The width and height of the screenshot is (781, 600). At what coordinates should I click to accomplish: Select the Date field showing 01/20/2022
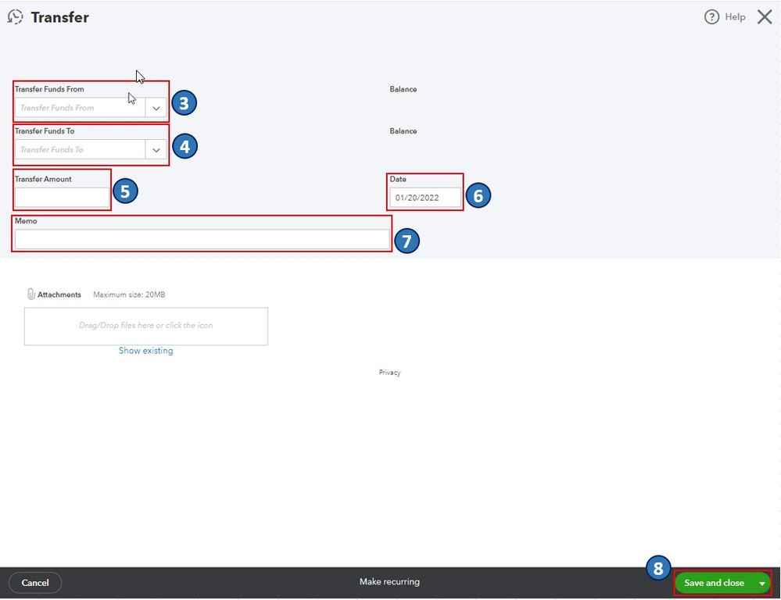[425, 198]
